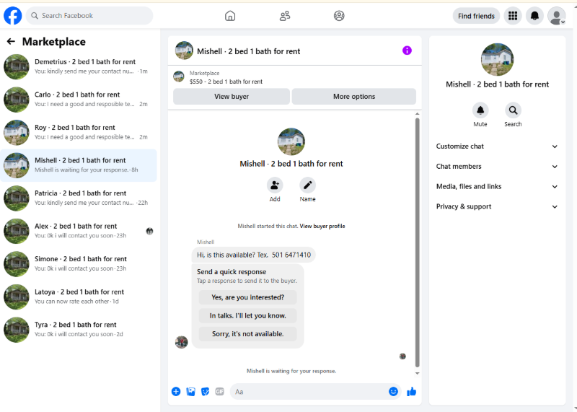Screen dimensions: 577x412
Task: Click large listing photo in right panel
Action: [x=497, y=59]
